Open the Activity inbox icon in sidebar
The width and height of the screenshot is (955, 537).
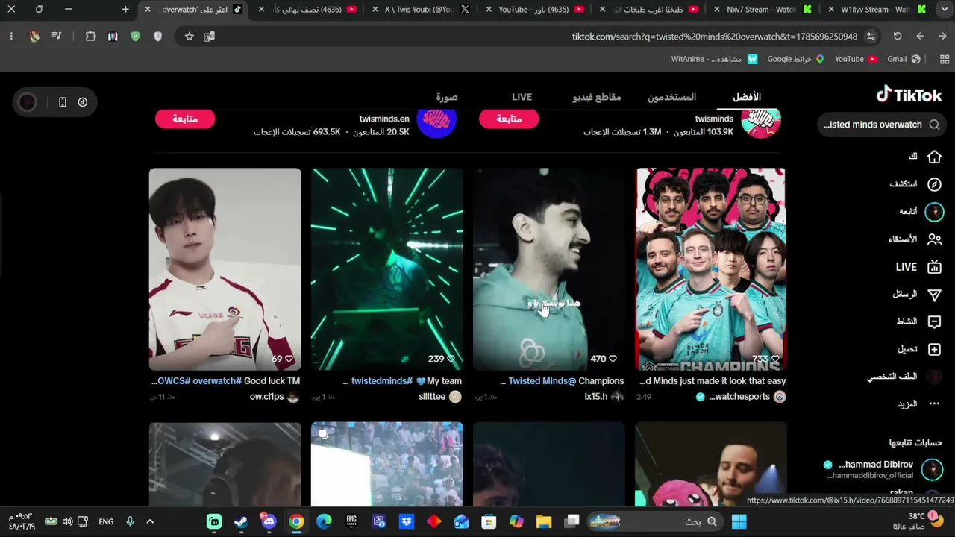(934, 321)
